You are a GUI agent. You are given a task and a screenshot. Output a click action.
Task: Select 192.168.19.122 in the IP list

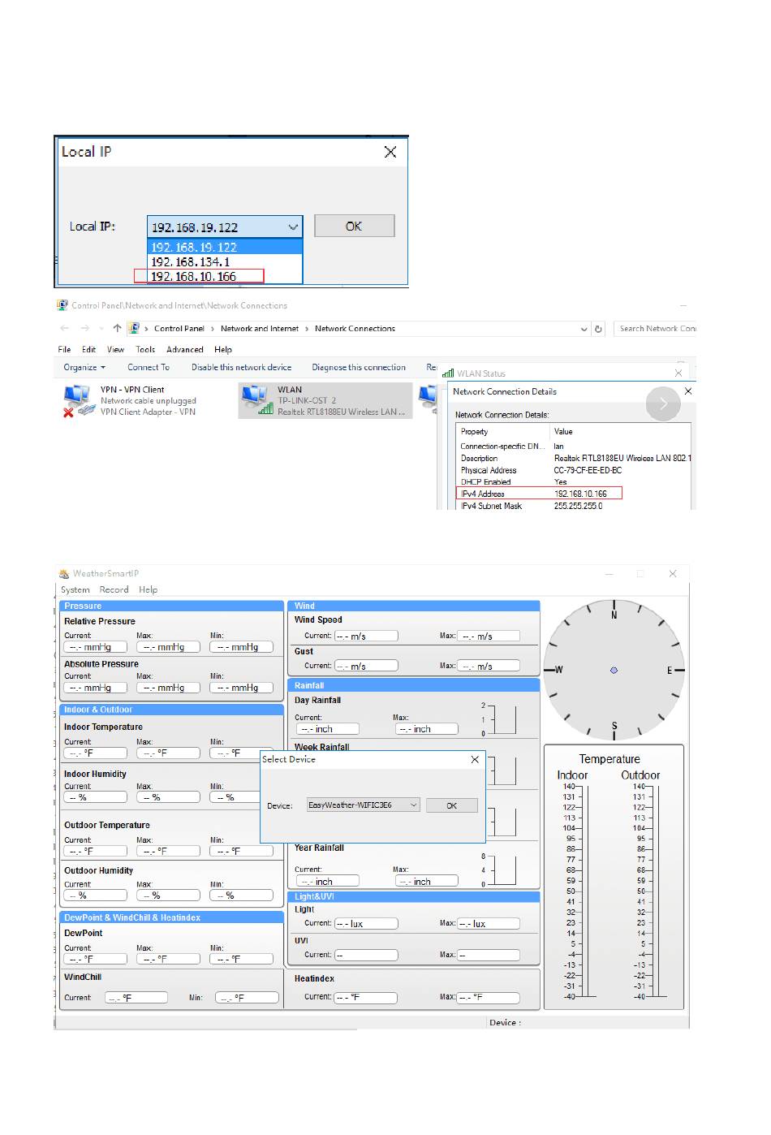(x=225, y=247)
